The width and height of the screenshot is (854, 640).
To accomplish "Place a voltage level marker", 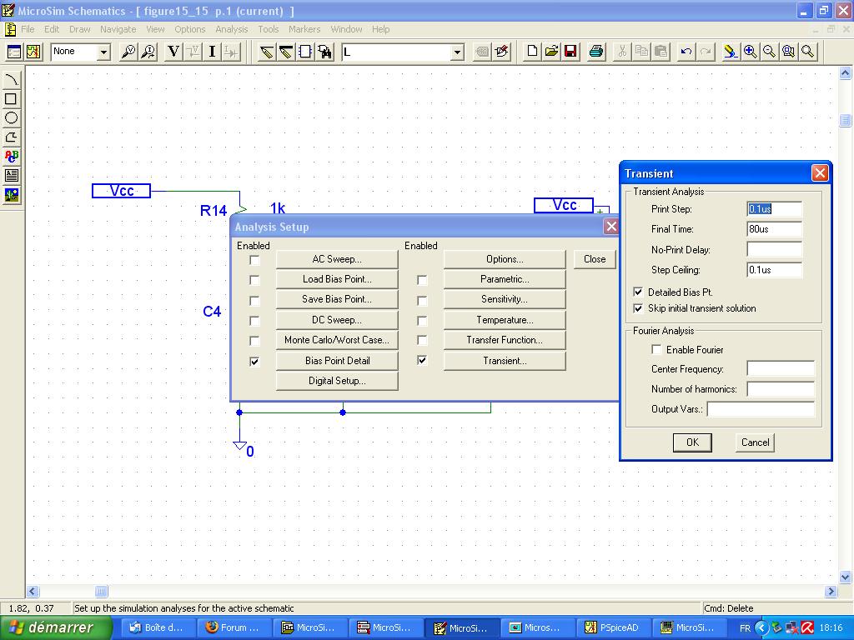I will [x=128, y=52].
